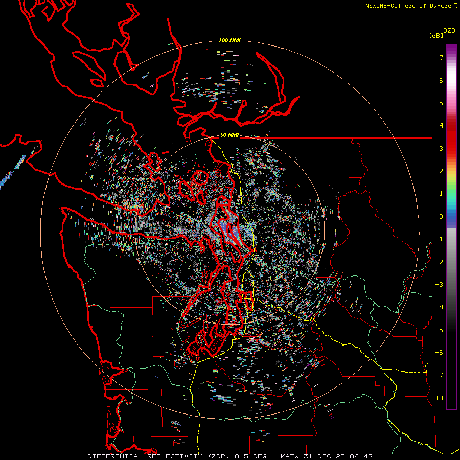Select the 4 value on the scale
Screen dimensions: 460x460
(441, 126)
